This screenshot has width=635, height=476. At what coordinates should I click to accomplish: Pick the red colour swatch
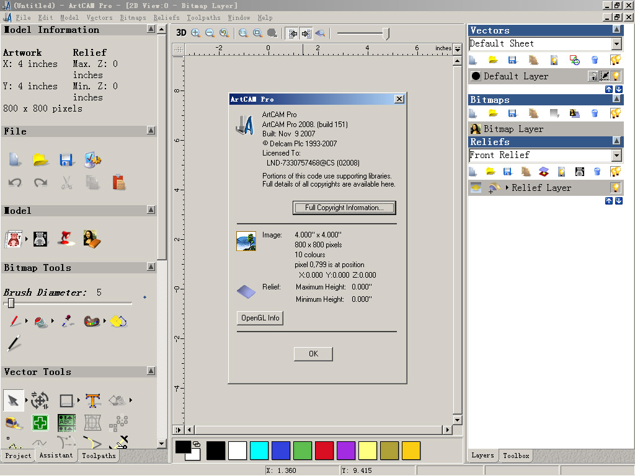[324, 451]
